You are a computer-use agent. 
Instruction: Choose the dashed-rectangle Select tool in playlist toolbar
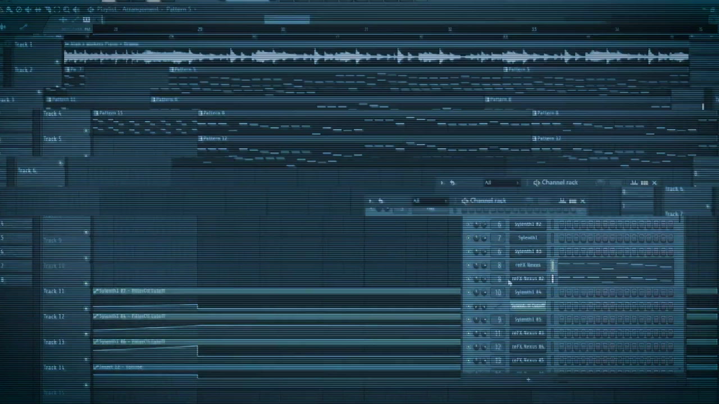pyautogui.click(x=57, y=10)
